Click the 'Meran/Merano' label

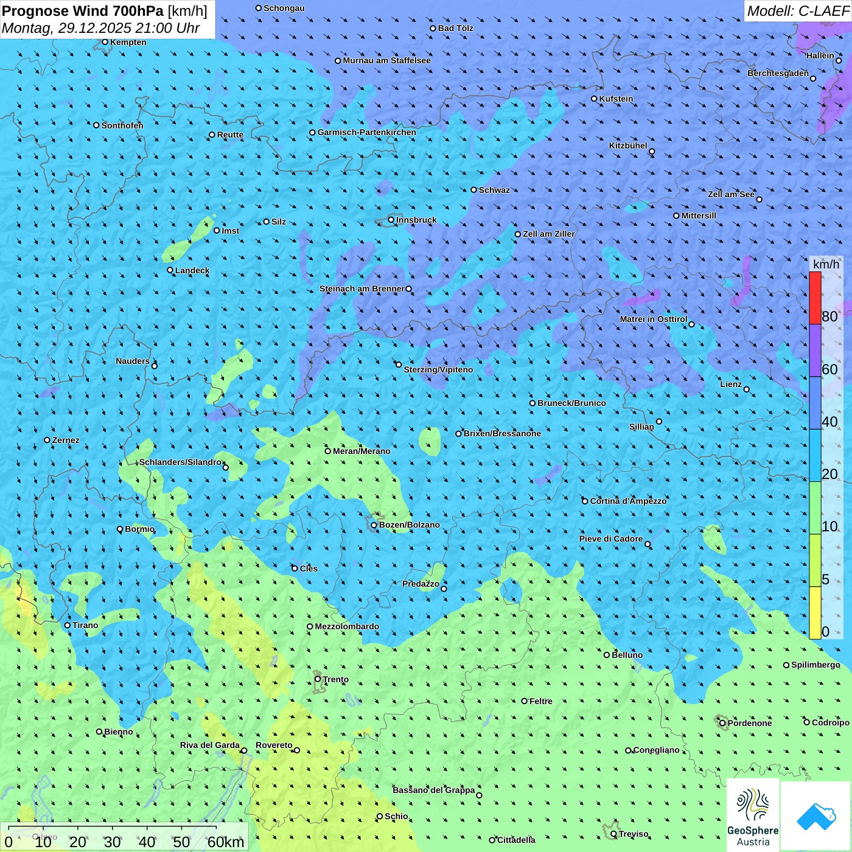coord(362,451)
